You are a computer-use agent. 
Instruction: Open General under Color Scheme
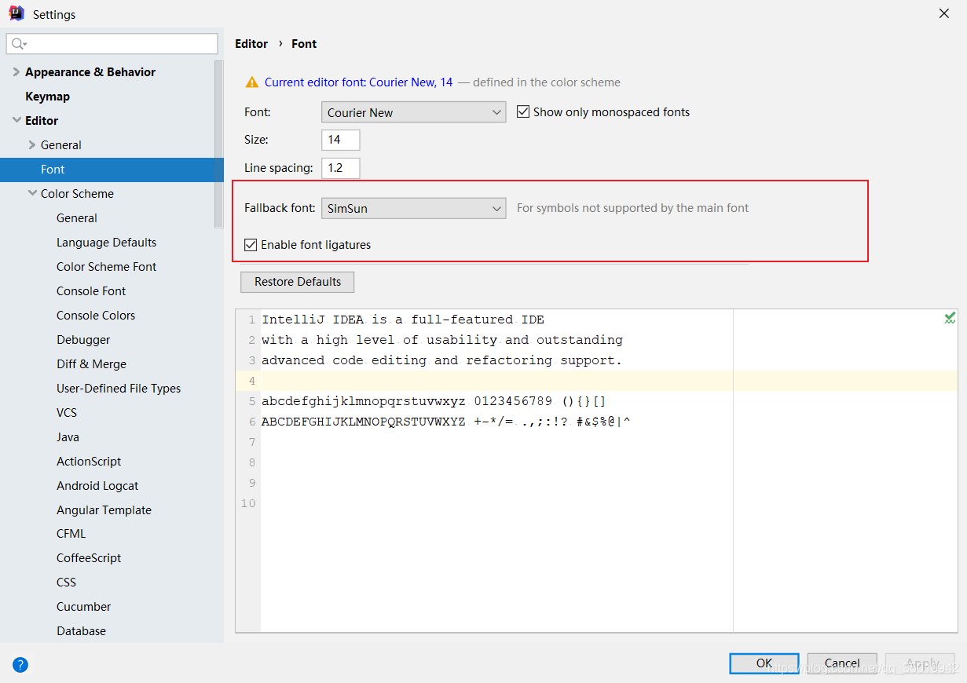pyautogui.click(x=77, y=218)
